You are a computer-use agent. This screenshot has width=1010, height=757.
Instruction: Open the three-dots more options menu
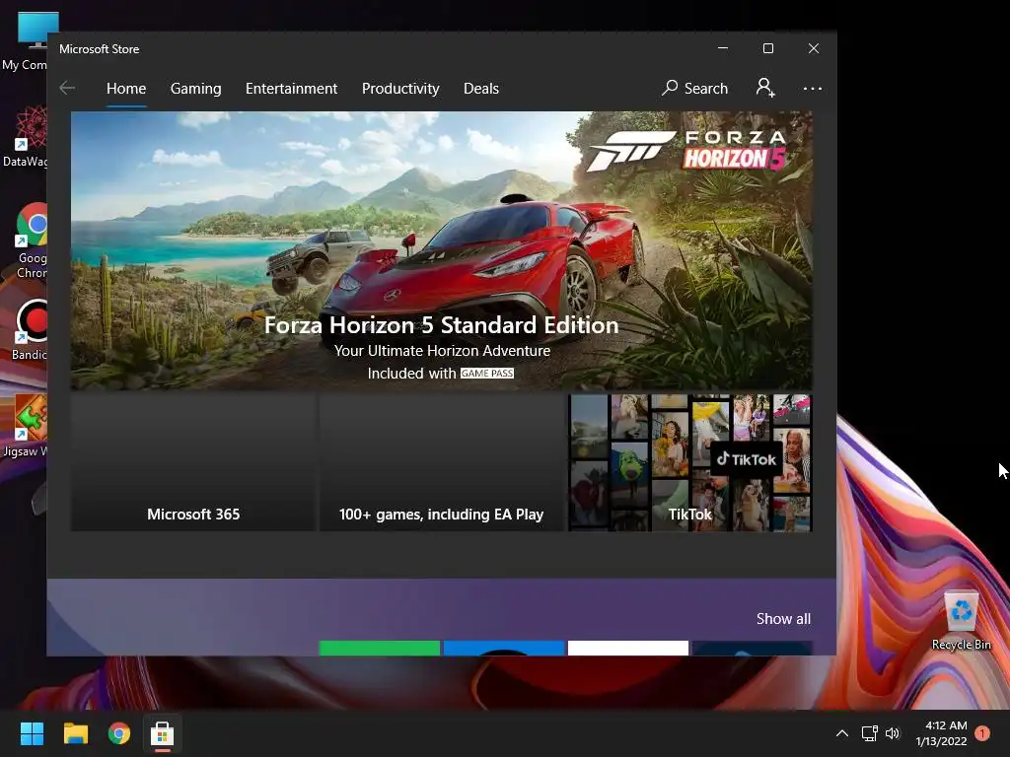click(x=813, y=88)
